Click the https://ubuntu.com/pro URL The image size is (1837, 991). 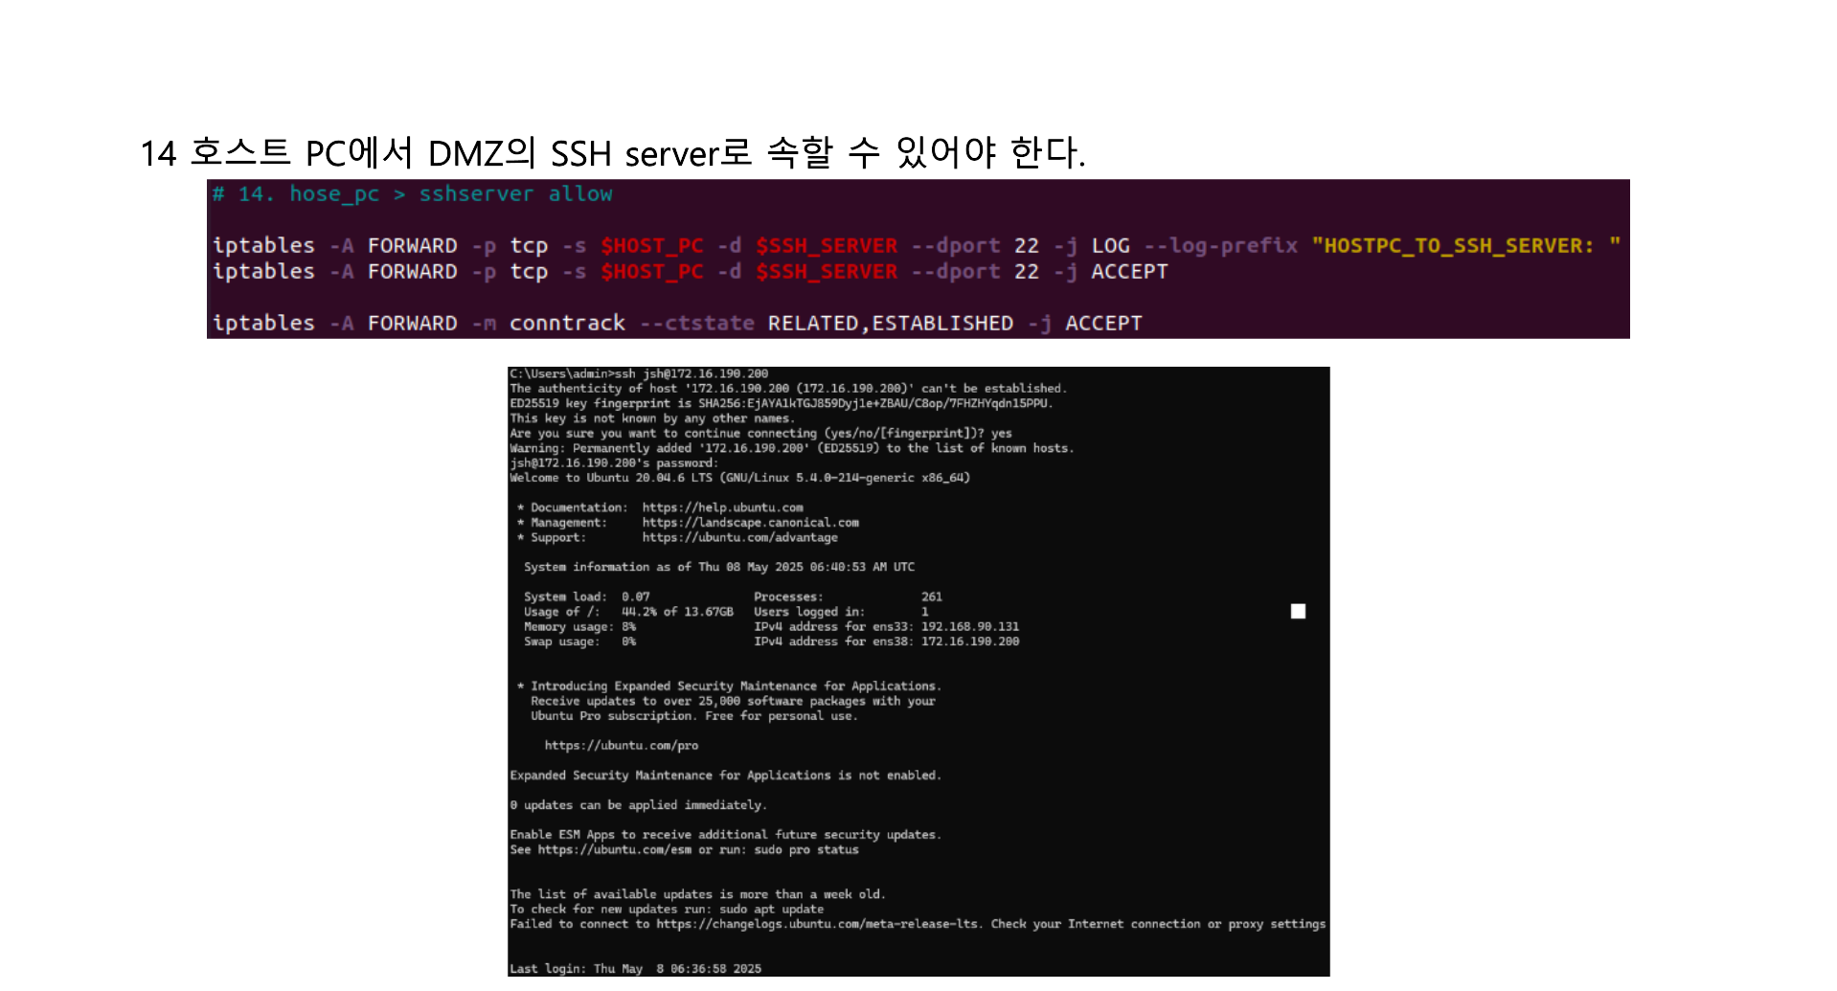pos(621,746)
